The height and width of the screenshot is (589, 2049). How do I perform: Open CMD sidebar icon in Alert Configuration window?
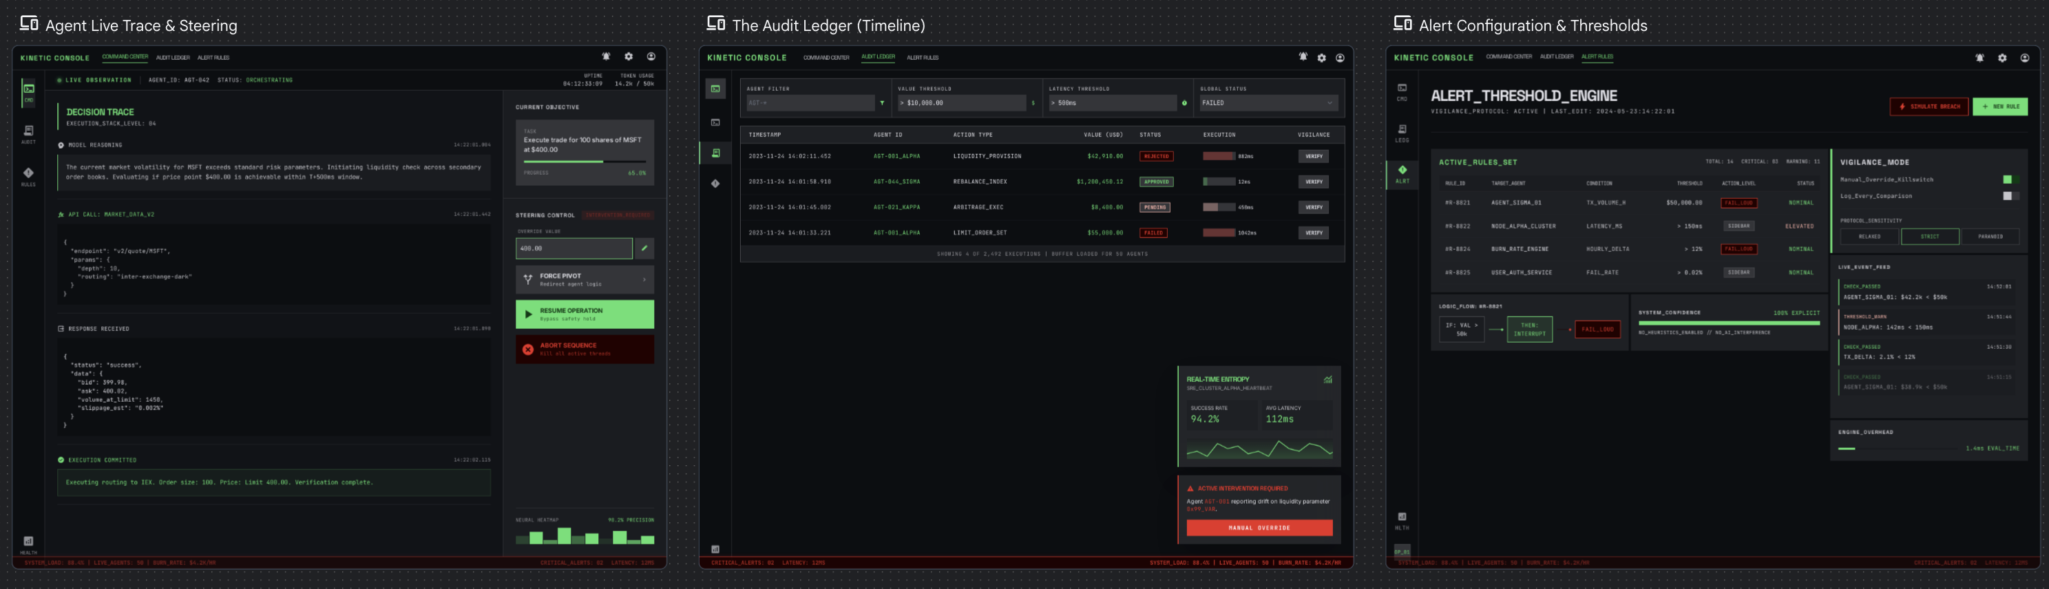[x=1402, y=92]
